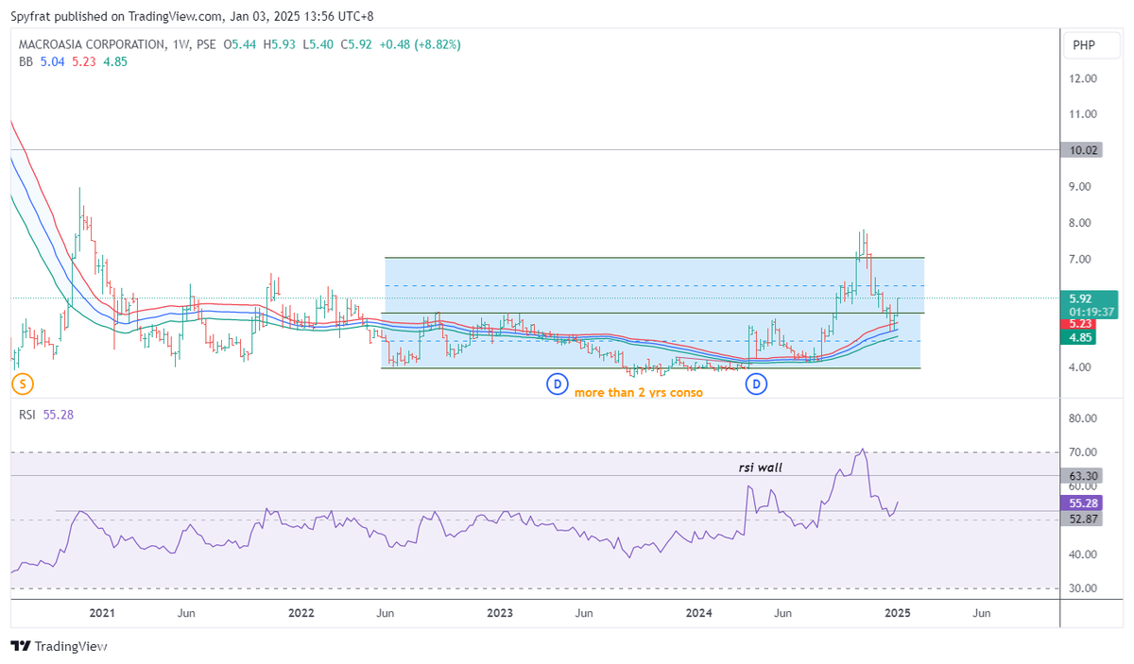Click the blue 5.04 BB value in legend

pyautogui.click(x=52, y=61)
